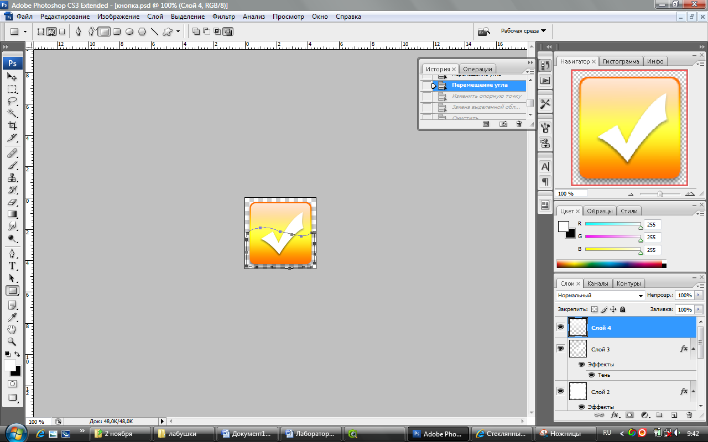
Task: Select the Rectangular Marquee tool
Action: click(12, 90)
